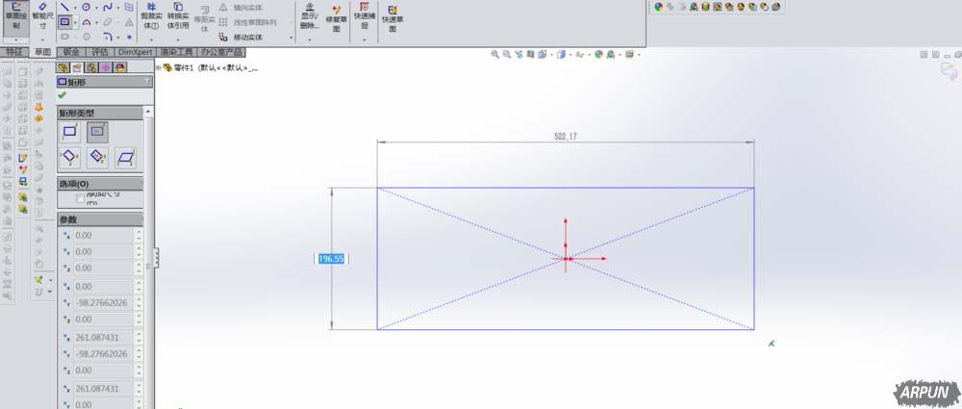The width and height of the screenshot is (962, 409).
Task: Choose the 3 Point Center Rectangle type
Action: click(x=97, y=158)
